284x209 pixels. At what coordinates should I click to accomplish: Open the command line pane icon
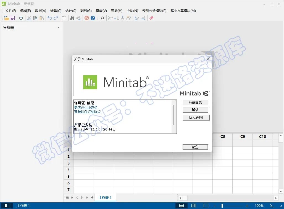[x=272, y=206]
